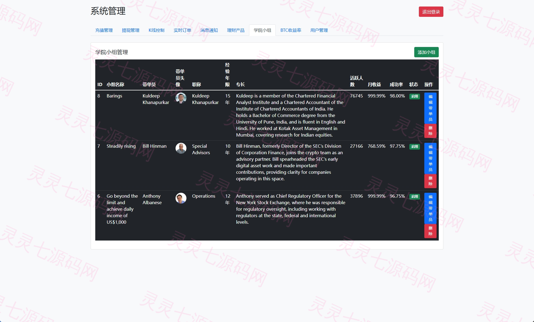Screen dimensions: 534x322
Task: Click the 添加小组 button
Action: pos(426,52)
